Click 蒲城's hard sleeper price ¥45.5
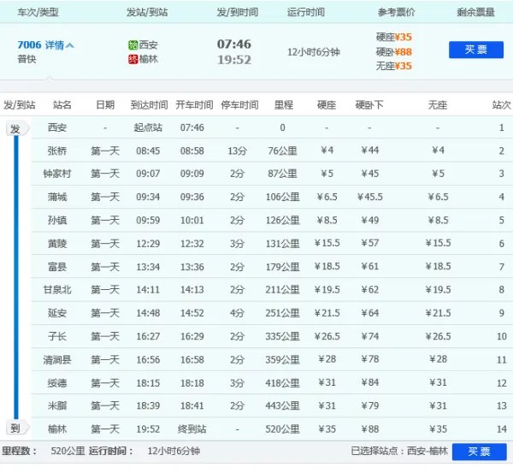This screenshot has height=473, width=513. (x=370, y=197)
